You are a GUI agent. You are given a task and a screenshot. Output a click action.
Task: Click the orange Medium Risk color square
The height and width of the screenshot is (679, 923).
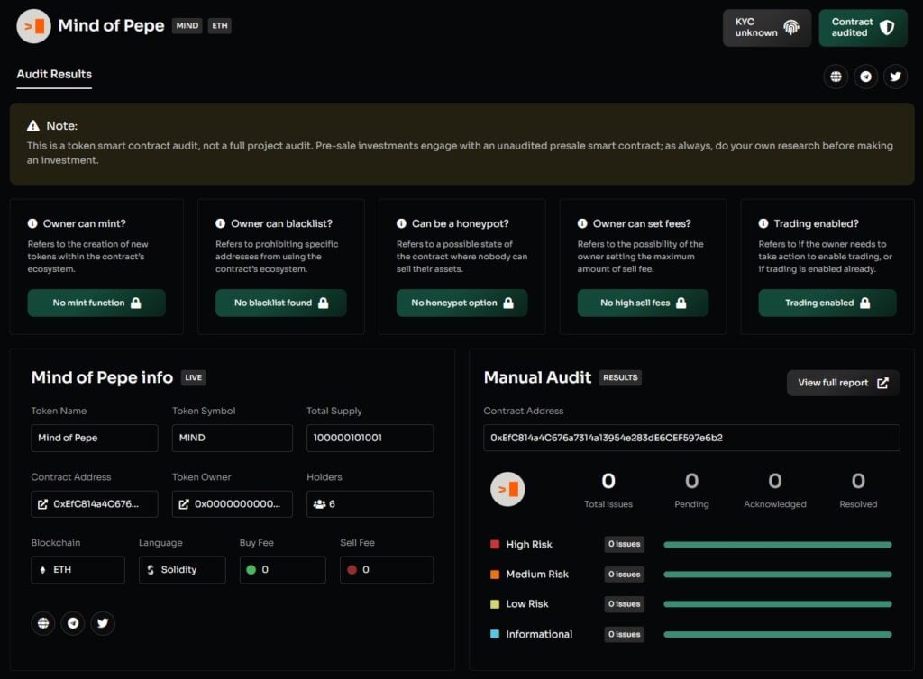tap(495, 575)
